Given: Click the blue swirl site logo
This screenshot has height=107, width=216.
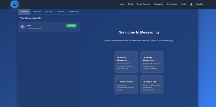Looking at the screenshot, I should point(14,4).
